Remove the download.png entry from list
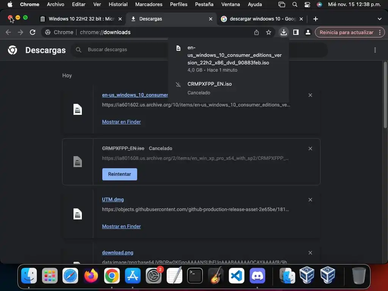Screen dimensions: 388x291 tap(310, 253)
